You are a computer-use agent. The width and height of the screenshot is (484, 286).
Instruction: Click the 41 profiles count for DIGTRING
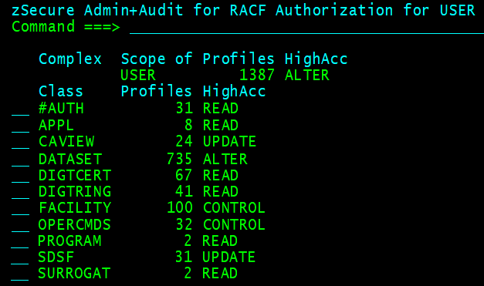(x=184, y=192)
